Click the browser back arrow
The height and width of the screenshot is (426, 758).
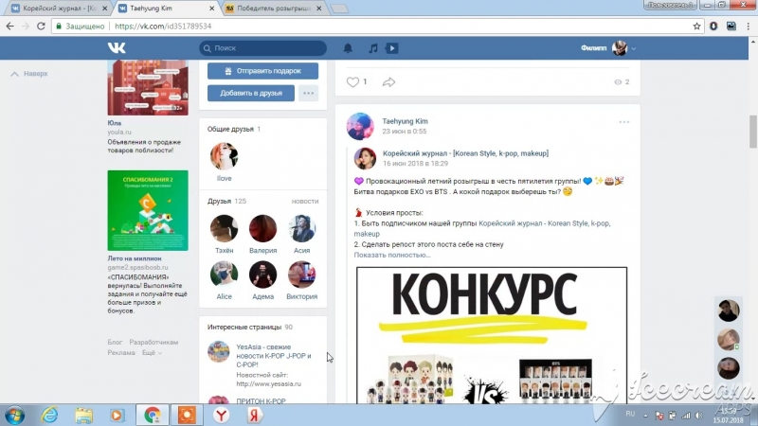[9, 27]
